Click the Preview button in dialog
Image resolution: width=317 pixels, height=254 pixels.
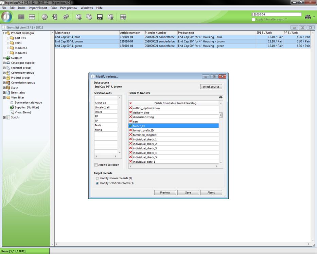click(165, 193)
